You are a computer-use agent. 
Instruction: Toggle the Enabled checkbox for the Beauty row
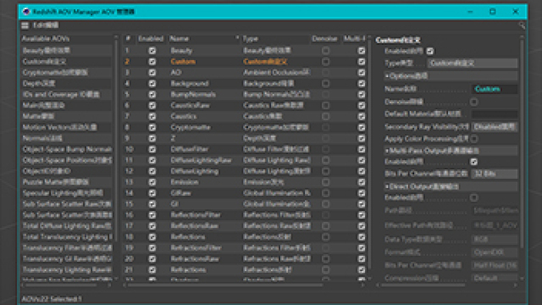click(x=152, y=51)
